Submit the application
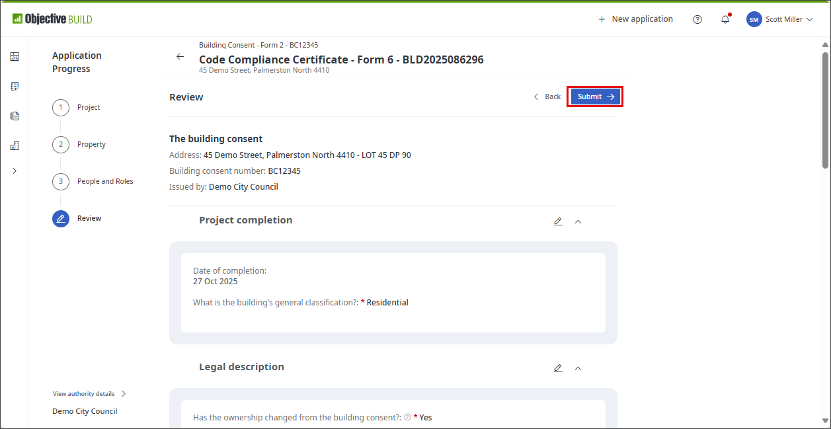This screenshot has height=429, width=831. point(595,97)
